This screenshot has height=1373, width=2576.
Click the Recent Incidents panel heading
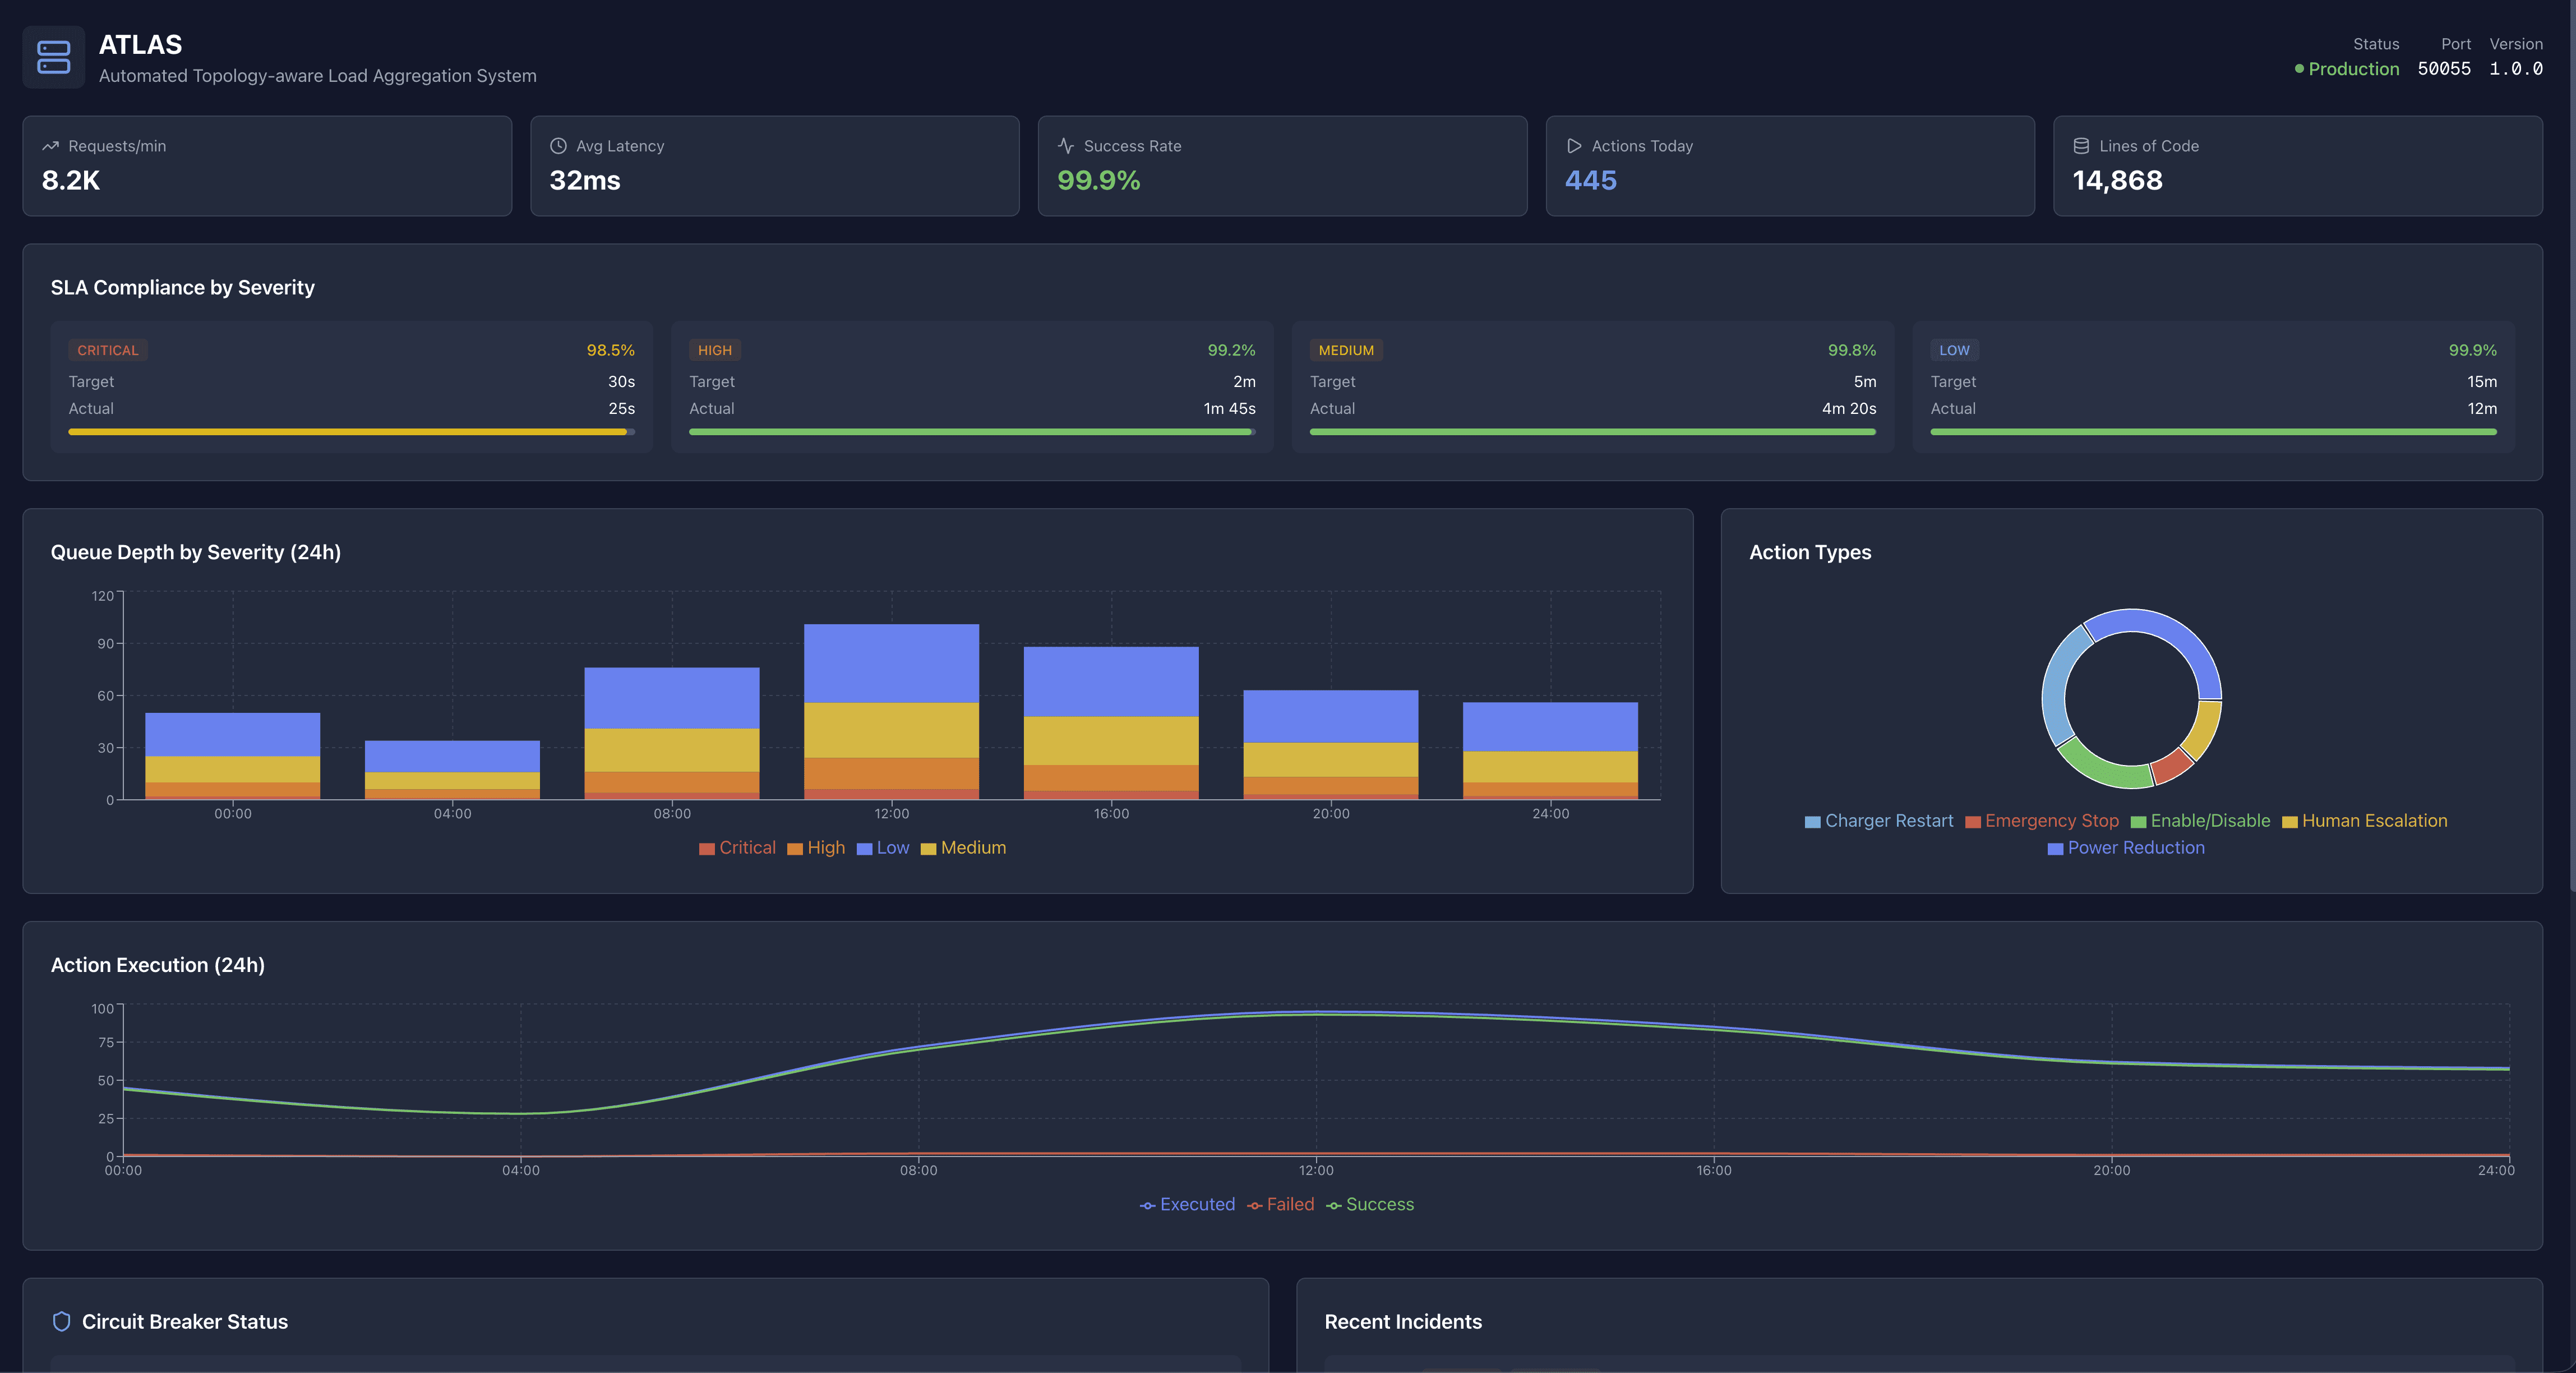pyautogui.click(x=1403, y=1321)
